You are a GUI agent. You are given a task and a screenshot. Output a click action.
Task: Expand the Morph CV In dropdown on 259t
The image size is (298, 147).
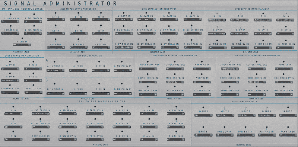(x=202, y=69)
